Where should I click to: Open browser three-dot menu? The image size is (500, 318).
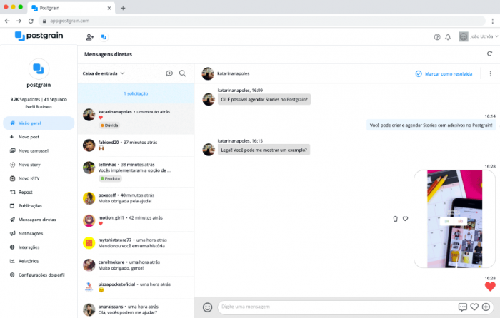(493, 21)
